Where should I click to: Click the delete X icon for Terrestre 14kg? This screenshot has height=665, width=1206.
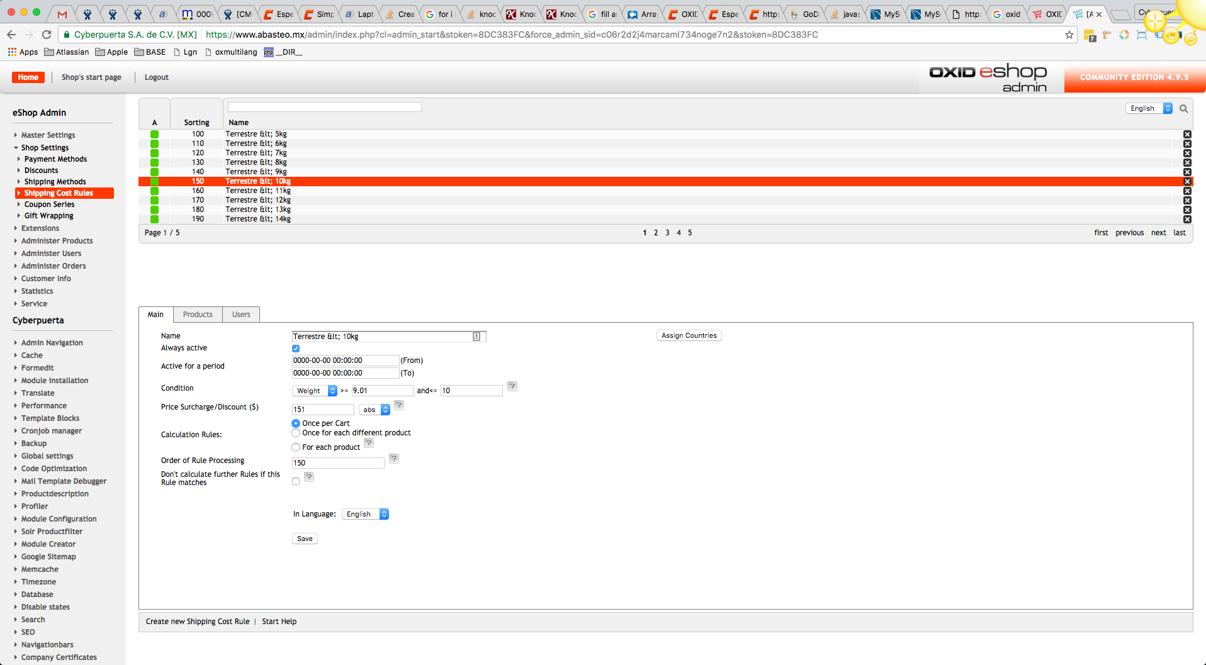click(1187, 220)
